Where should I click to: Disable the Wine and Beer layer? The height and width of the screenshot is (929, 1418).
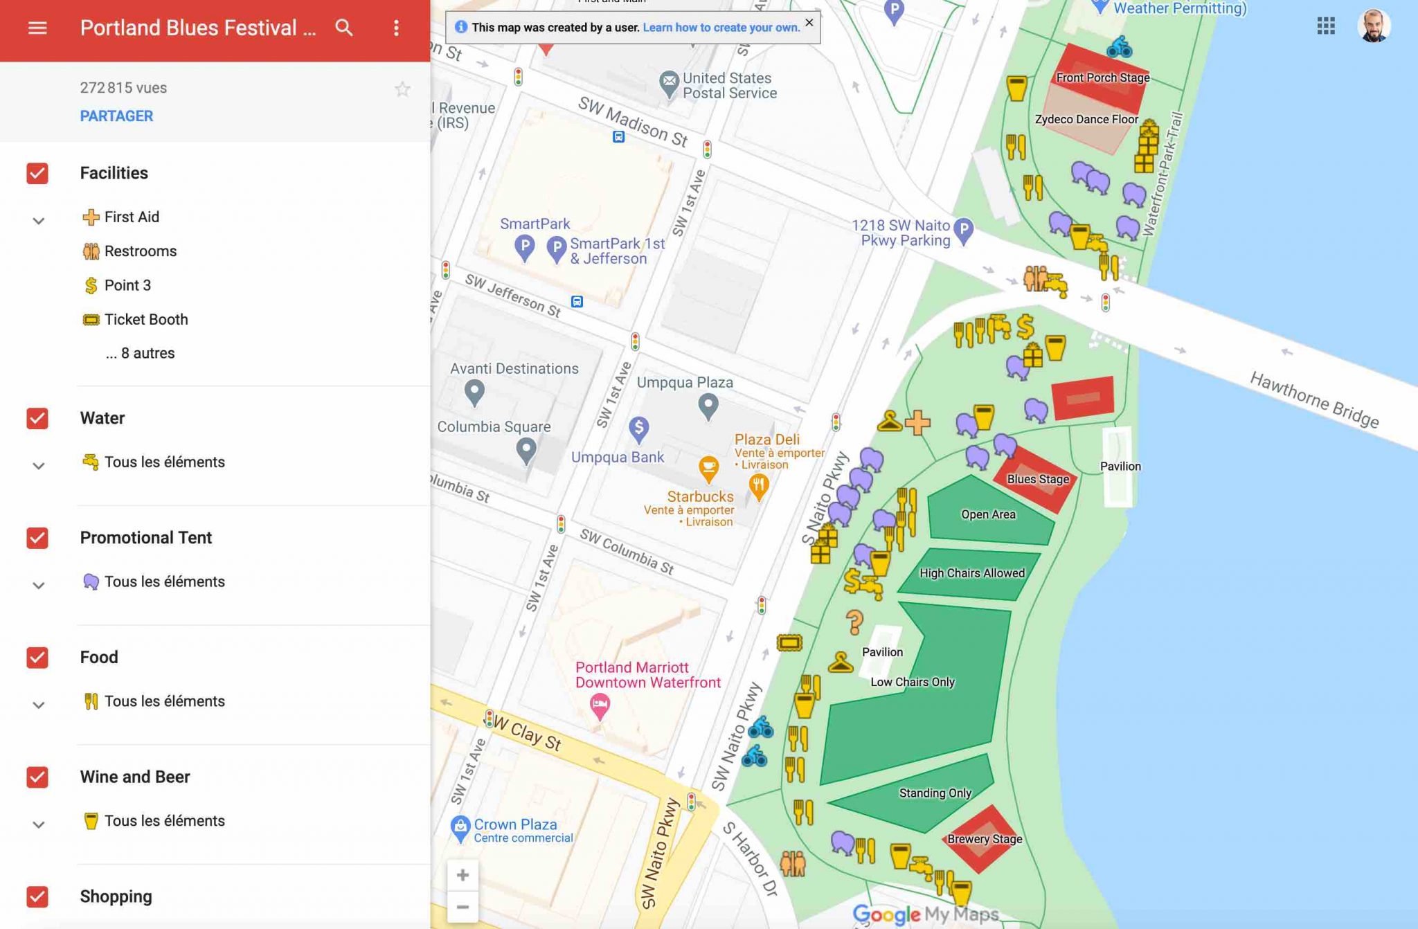[37, 777]
